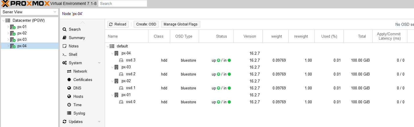Viewport: 414px width, 127px height.
Task: Open the Shell menu entry
Action: (x=73, y=55)
